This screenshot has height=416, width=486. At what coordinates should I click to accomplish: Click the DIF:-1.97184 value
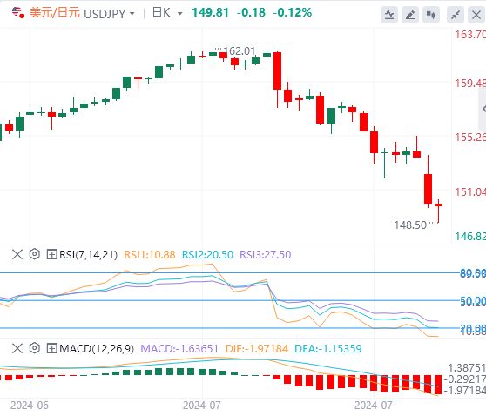pyautogui.click(x=257, y=348)
